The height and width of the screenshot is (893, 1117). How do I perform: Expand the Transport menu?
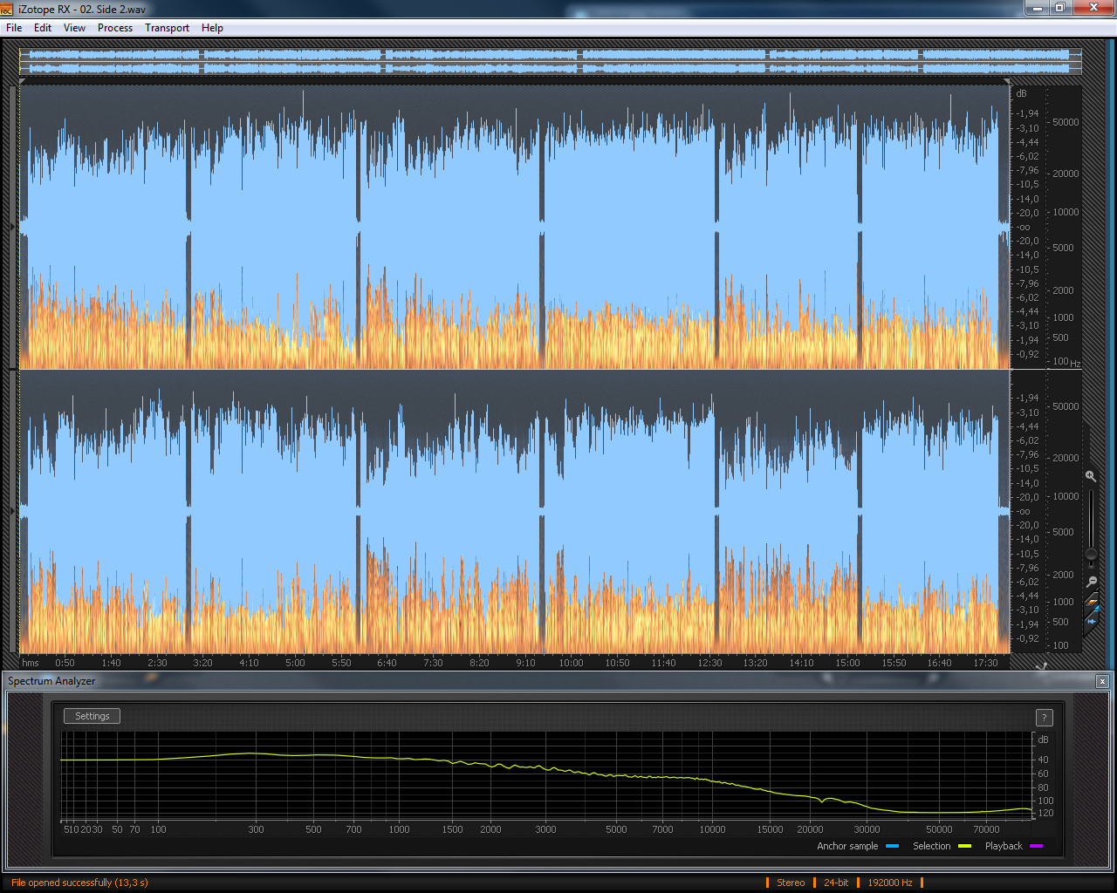click(x=167, y=28)
